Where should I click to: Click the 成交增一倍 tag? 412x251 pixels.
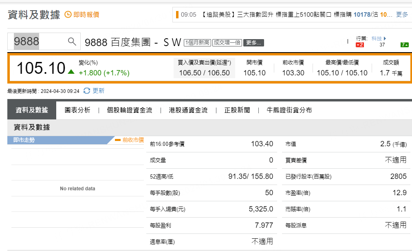tap(227, 42)
